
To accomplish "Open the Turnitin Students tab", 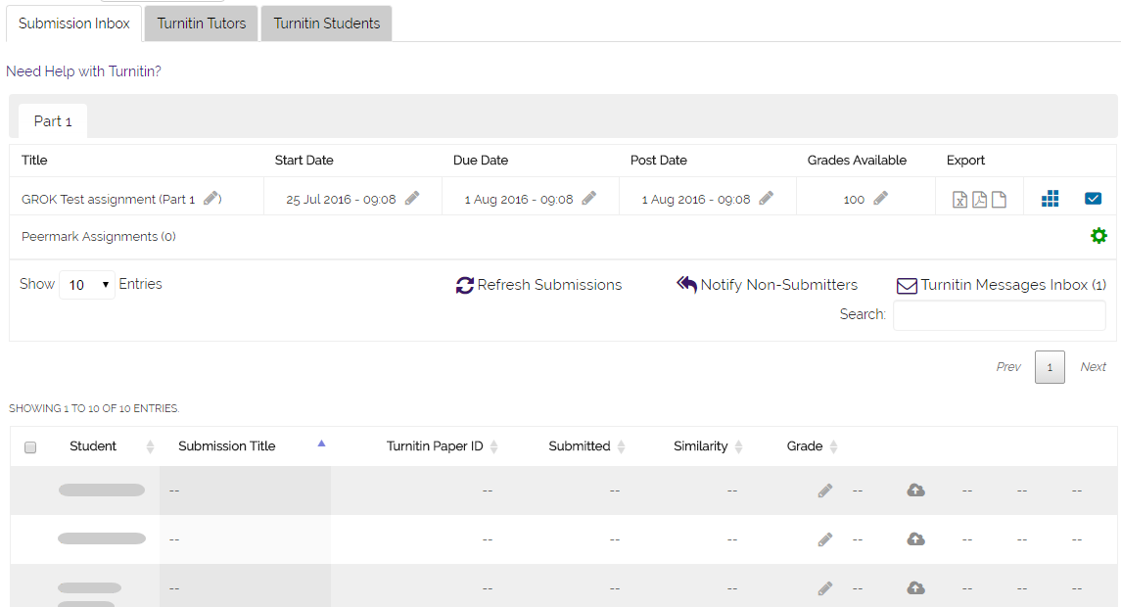I will pyautogui.click(x=326, y=22).
